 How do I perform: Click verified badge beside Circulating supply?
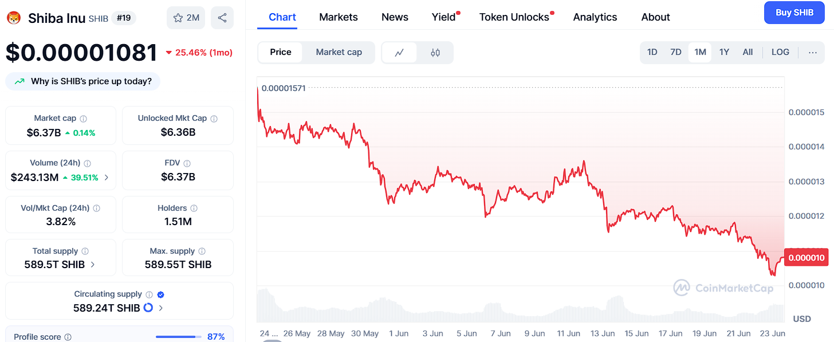click(161, 294)
